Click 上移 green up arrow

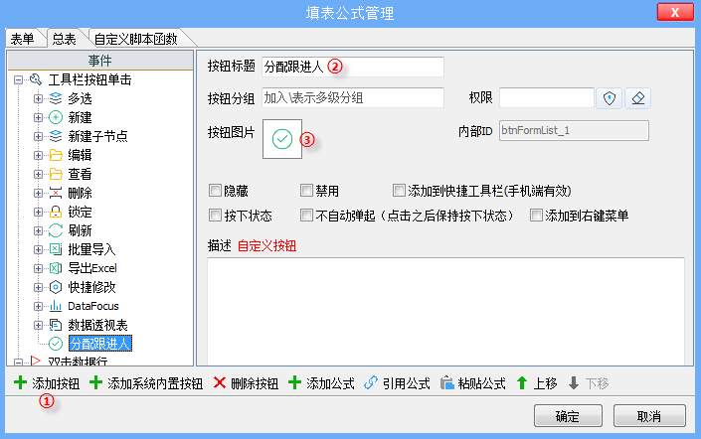point(537,383)
